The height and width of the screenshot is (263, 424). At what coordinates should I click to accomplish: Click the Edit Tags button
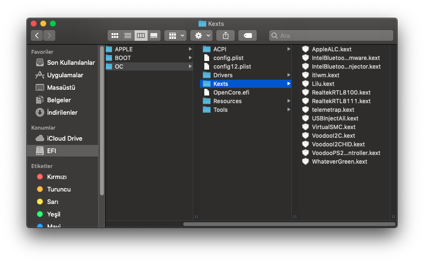248,36
